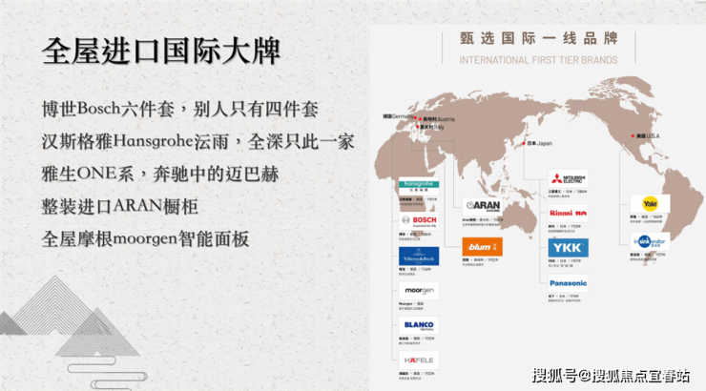Click the HÄFELE brand logo
This screenshot has height=391, width=706.
pyautogui.click(x=419, y=360)
